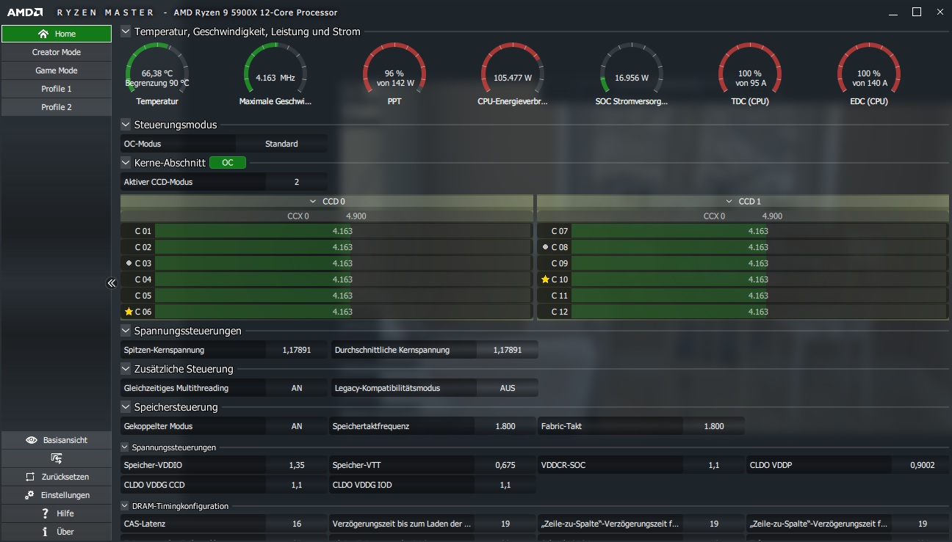Click the Zurücksetzen button label
This screenshot has height=542, width=952.
pyautogui.click(x=65, y=477)
